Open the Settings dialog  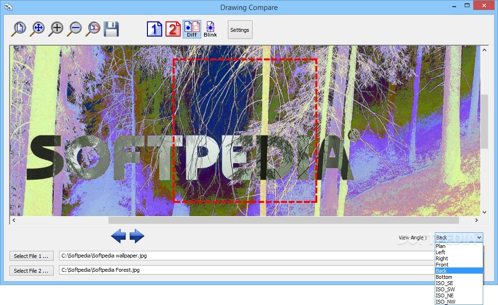[240, 30]
